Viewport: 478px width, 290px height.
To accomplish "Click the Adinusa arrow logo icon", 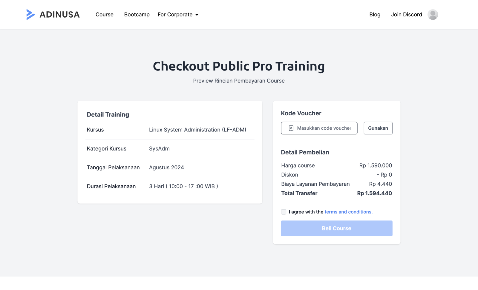I will tap(30, 15).
